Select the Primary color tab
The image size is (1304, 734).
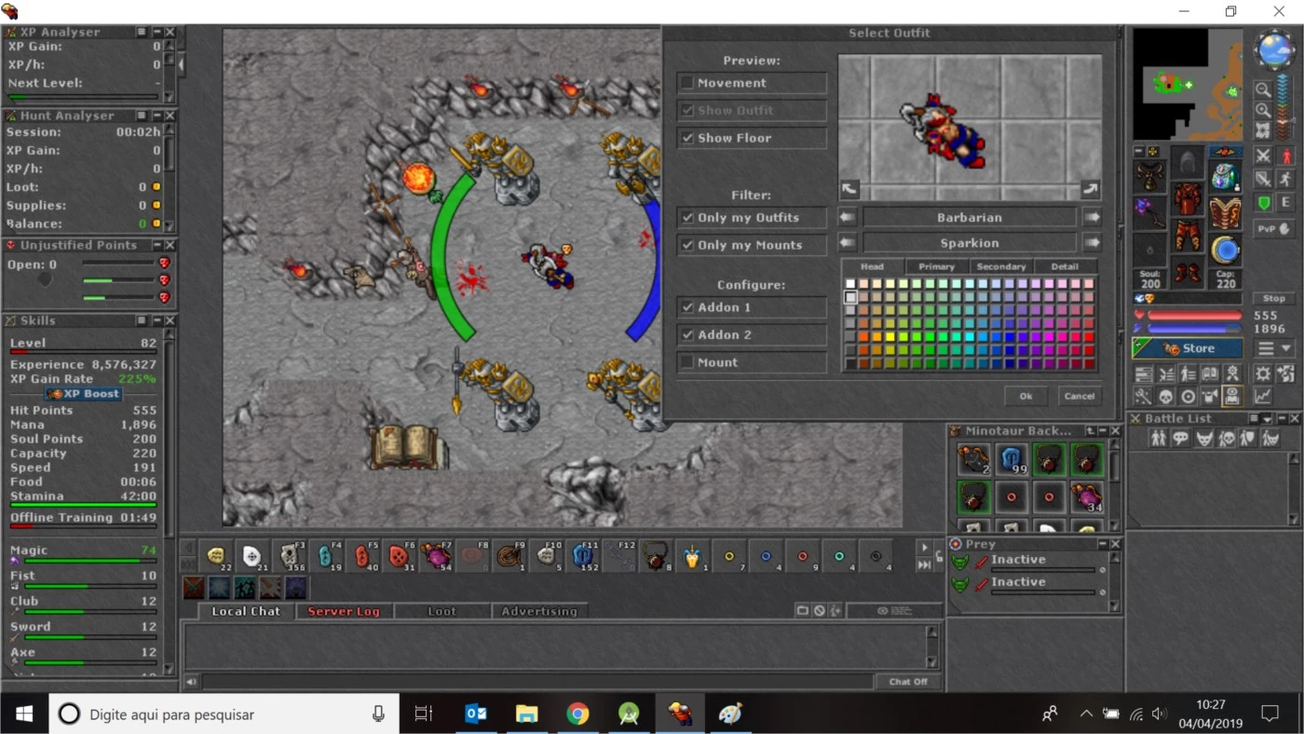(937, 266)
